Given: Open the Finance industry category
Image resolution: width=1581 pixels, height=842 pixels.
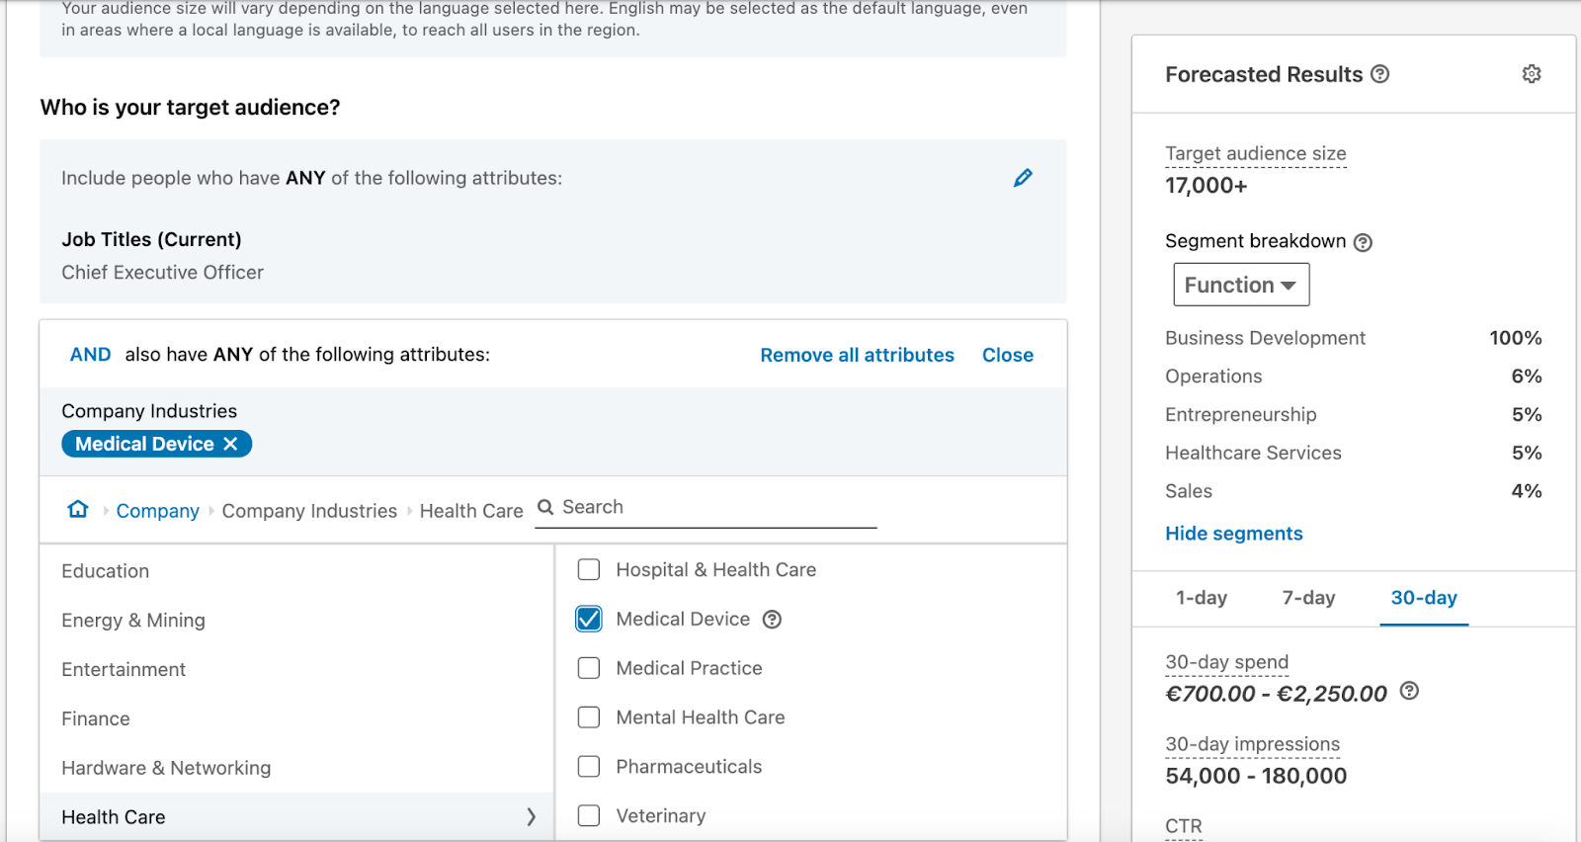Looking at the screenshot, I should 96,718.
